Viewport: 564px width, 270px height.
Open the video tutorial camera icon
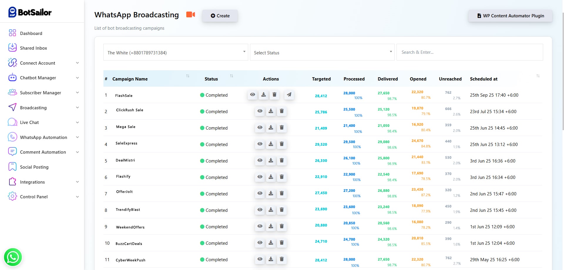pyautogui.click(x=191, y=15)
